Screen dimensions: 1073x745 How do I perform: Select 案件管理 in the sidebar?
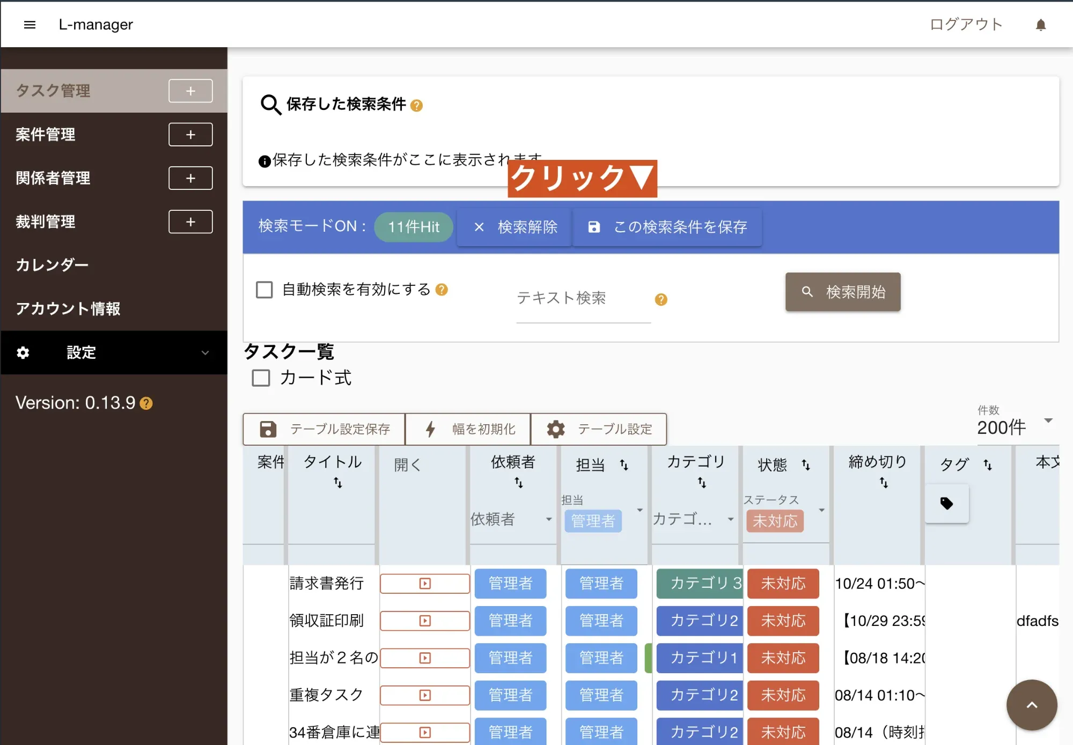coord(46,135)
